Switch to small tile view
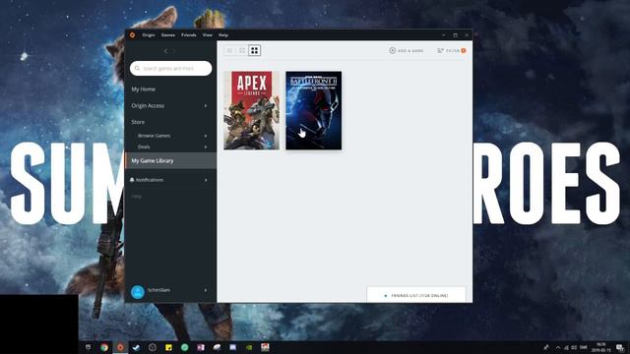 tap(229, 50)
